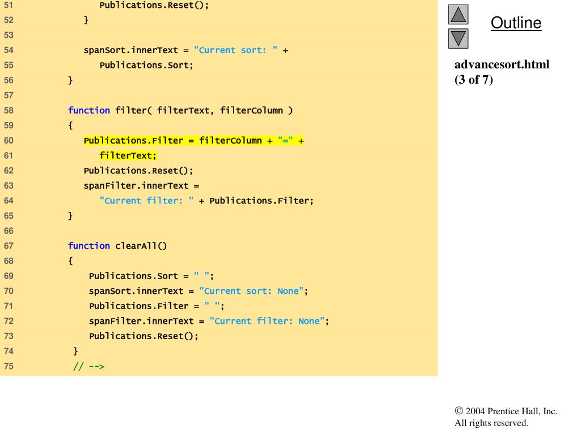Open the Outline link
579x434 pixels.
coord(516,23)
